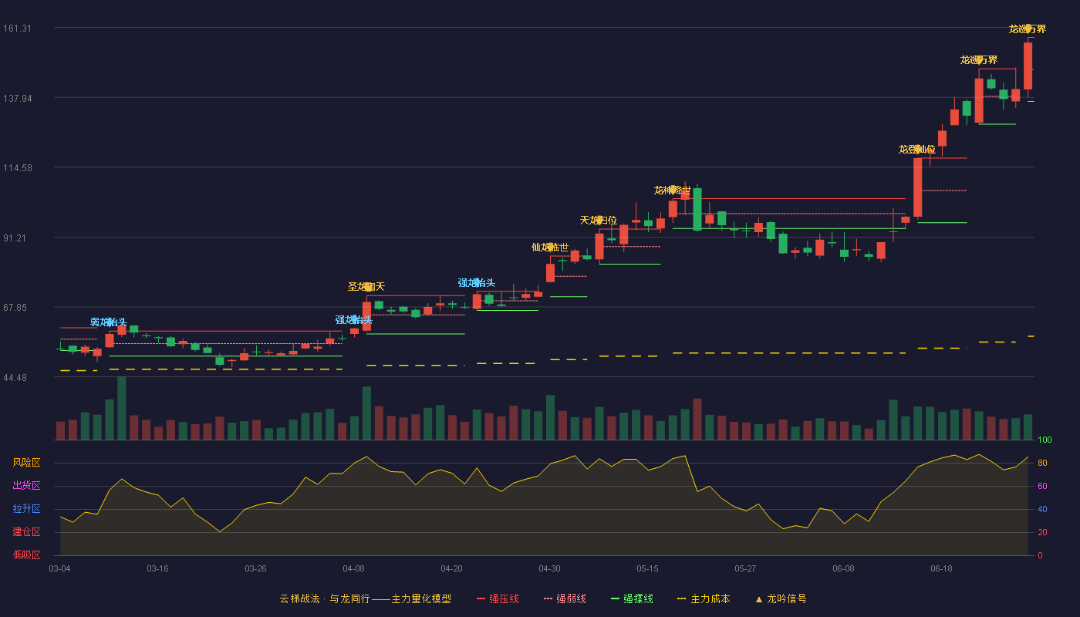Click the 建仓区 zone label
The width and height of the screenshot is (1080, 617).
tap(26, 532)
